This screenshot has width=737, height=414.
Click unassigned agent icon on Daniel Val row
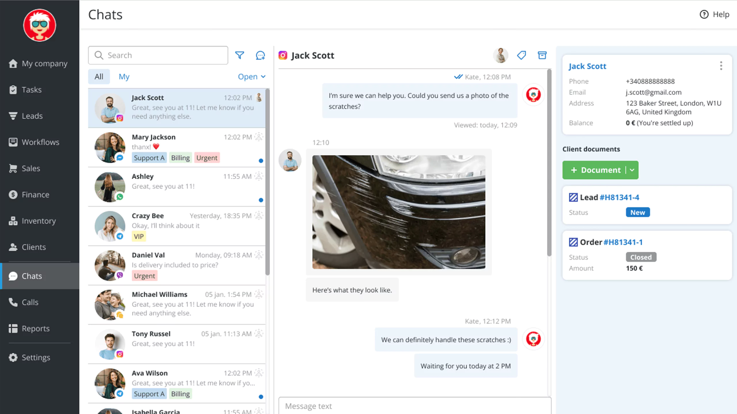pos(259,255)
